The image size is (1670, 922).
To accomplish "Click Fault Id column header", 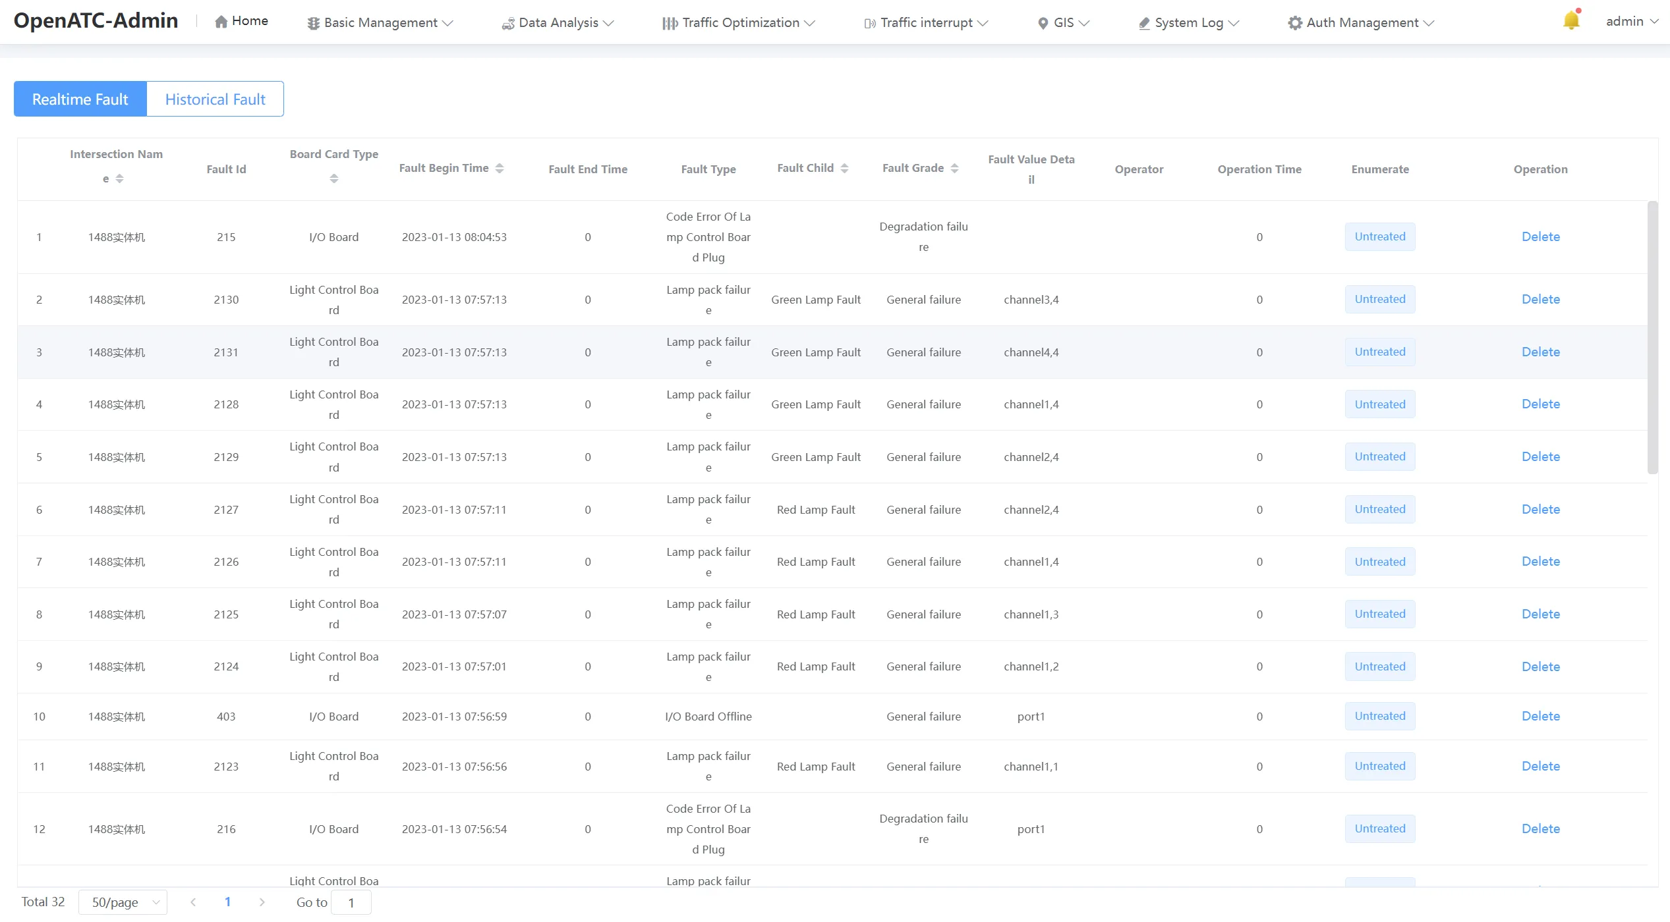I will [x=226, y=169].
